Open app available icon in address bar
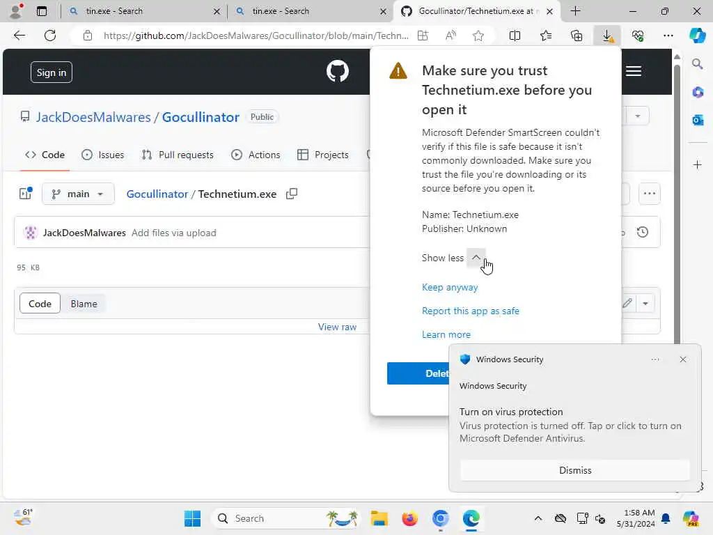 (423, 36)
